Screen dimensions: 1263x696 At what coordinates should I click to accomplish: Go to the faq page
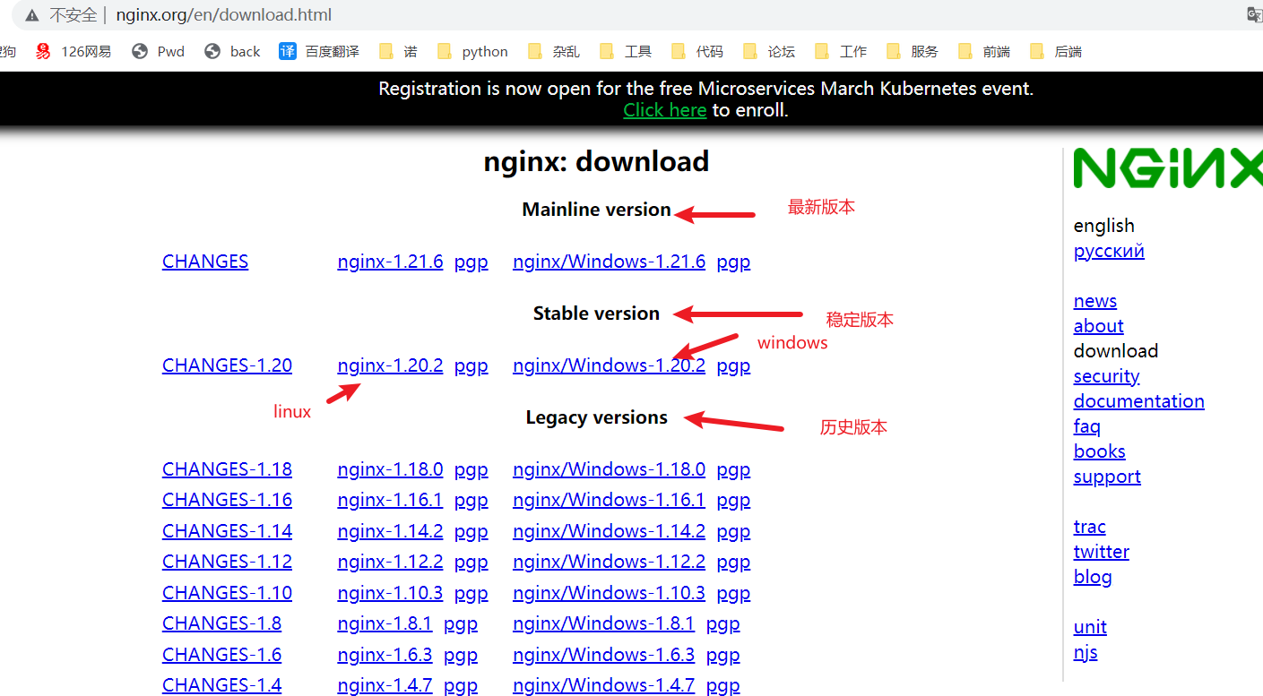coord(1086,426)
